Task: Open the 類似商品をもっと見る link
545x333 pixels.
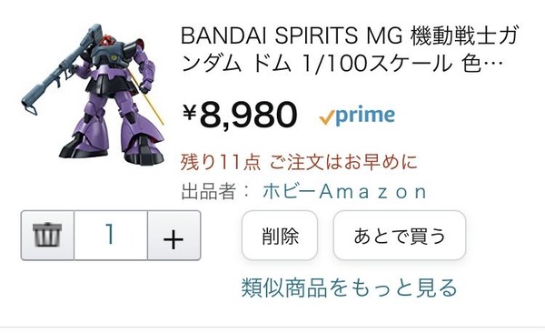Action: tap(349, 288)
